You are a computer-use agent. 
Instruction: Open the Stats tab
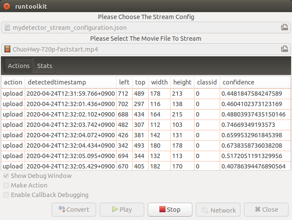[45, 66]
